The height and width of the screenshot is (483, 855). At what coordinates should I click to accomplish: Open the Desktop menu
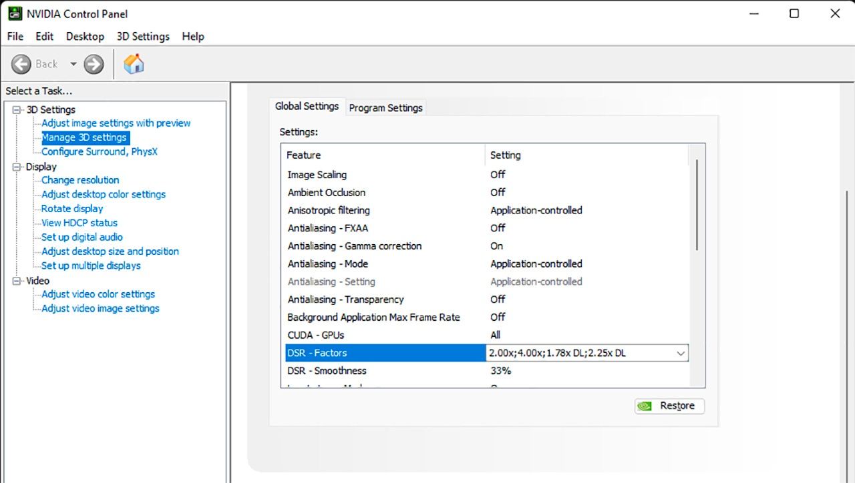pos(85,37)
